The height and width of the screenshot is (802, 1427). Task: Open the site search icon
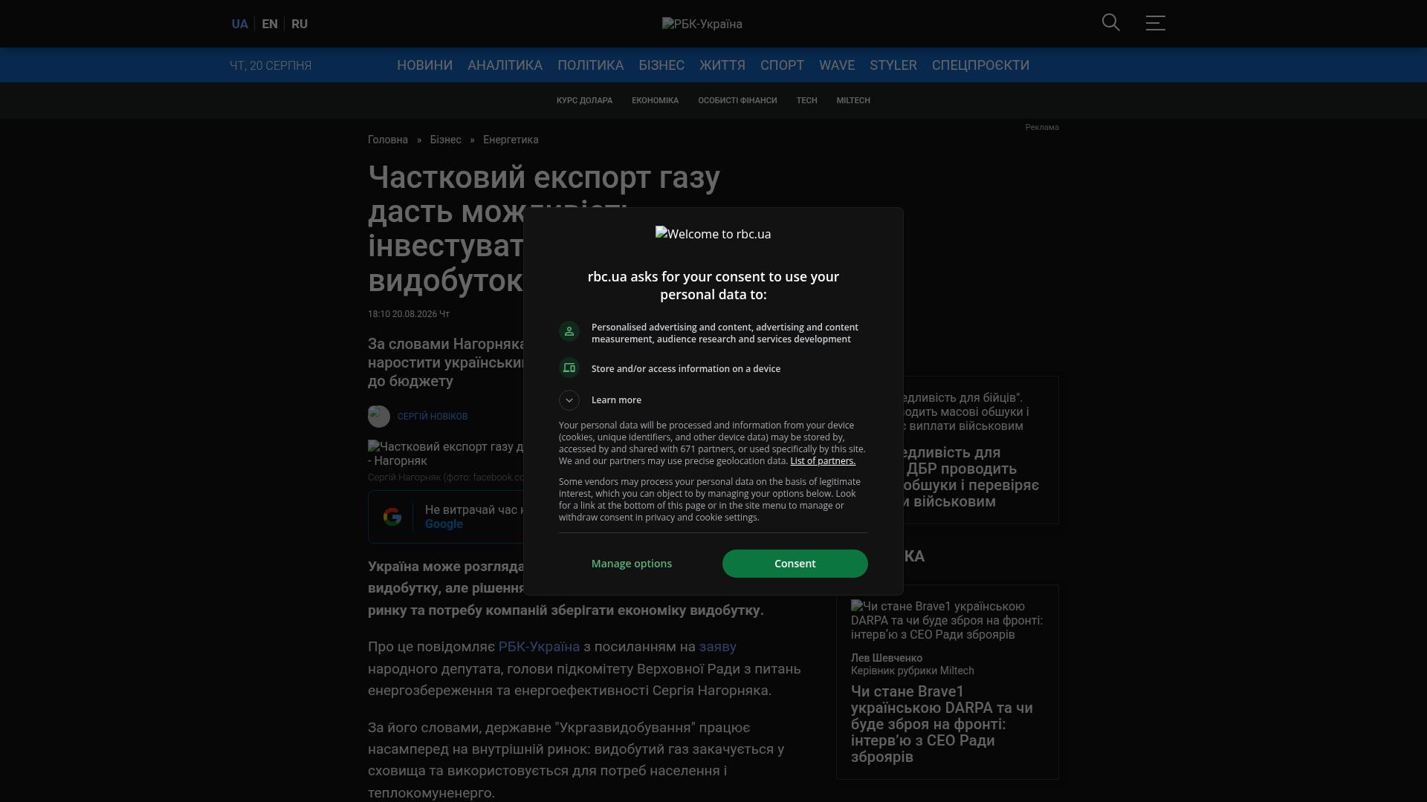click(x=1111, y=23)
